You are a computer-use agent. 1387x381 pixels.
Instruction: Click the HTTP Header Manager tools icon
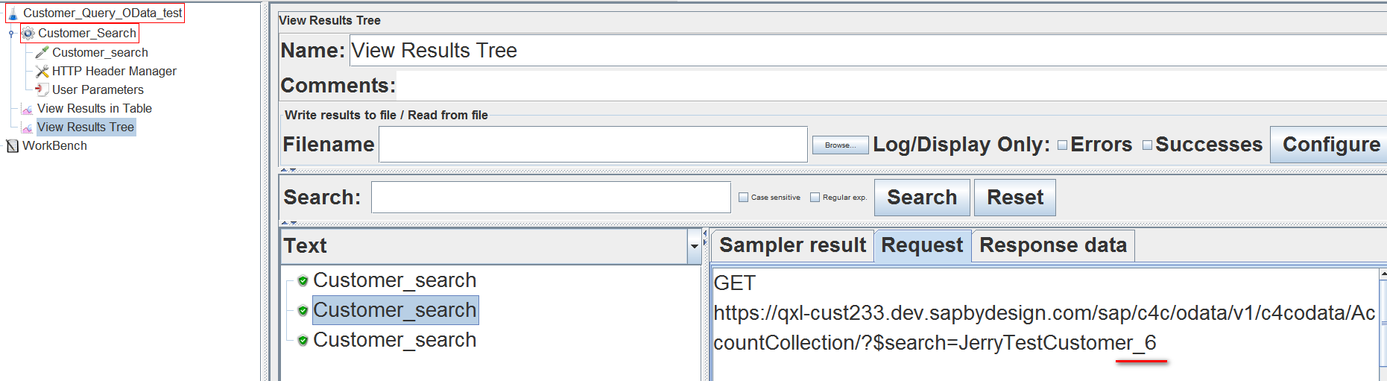42,71
